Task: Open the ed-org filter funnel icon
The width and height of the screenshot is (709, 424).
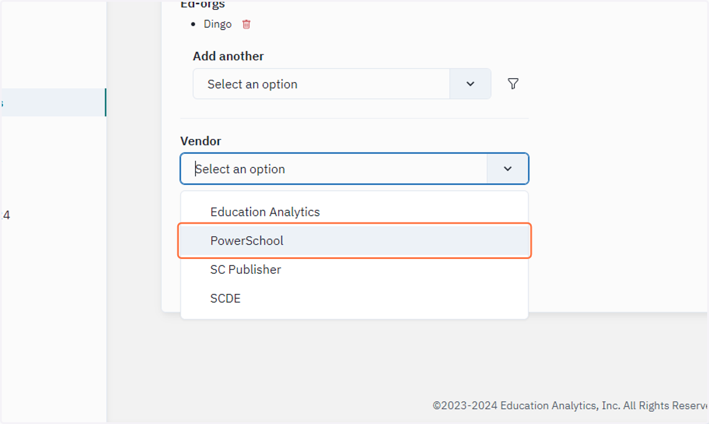Action: click(513, 84)
